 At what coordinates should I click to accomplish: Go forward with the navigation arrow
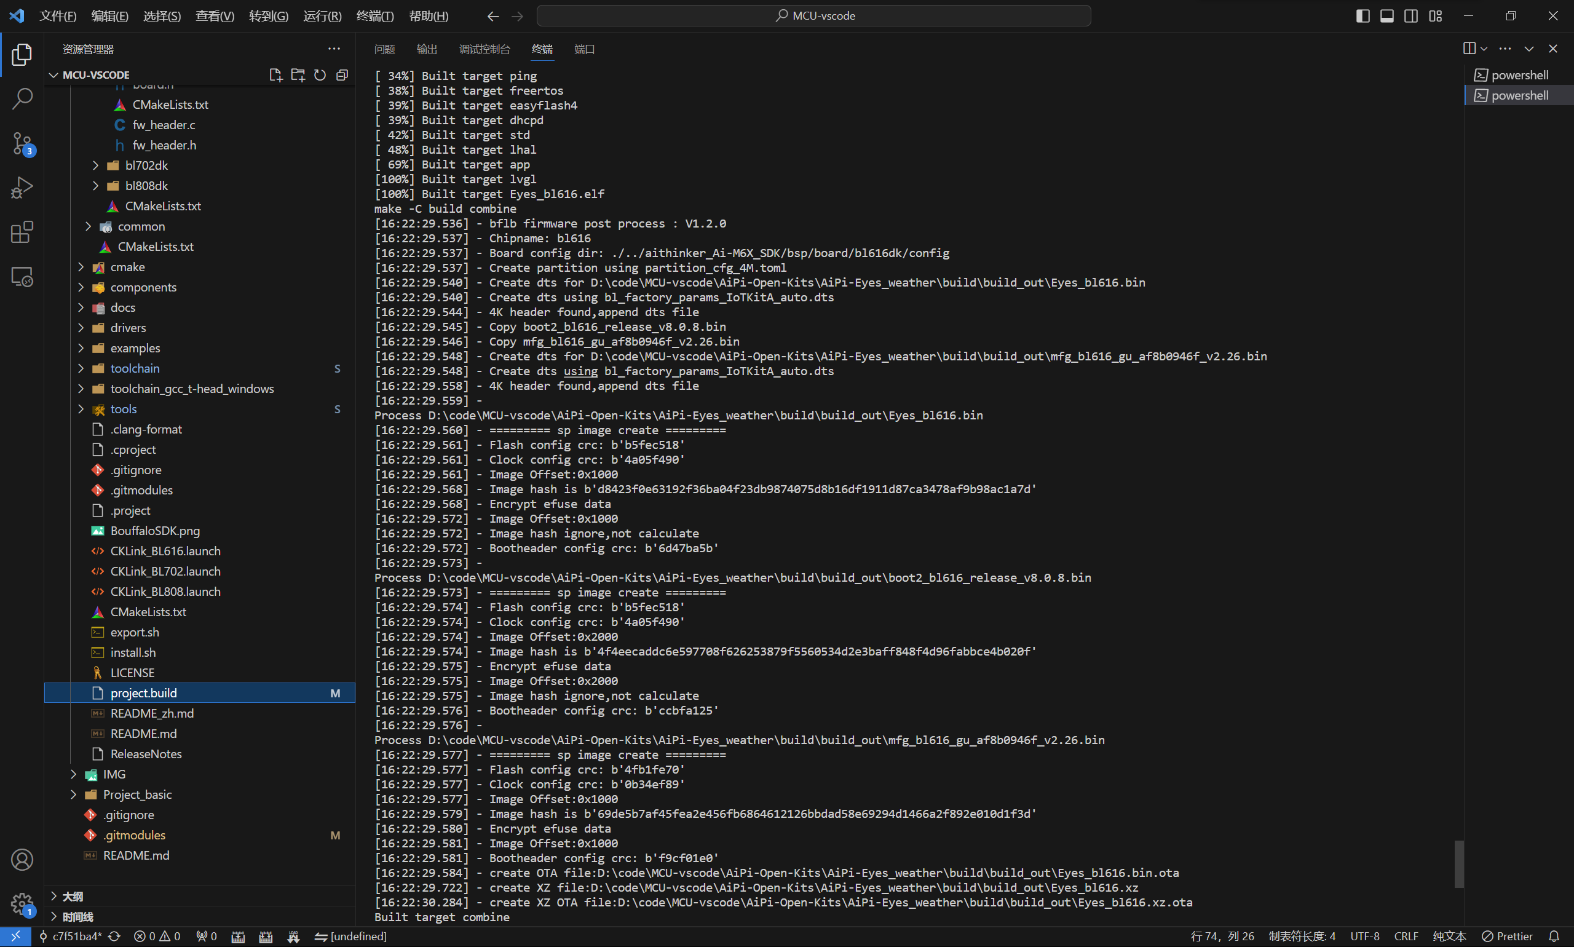(518, 16)
